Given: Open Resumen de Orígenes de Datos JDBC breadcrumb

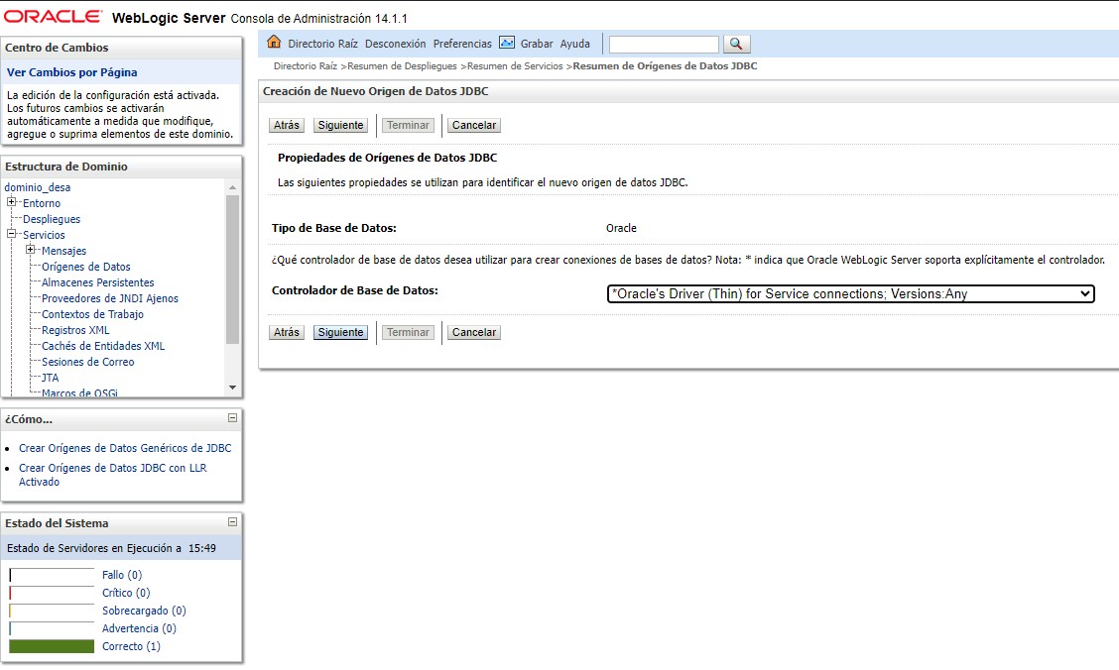Looking at the screenshot, I should click(x=665, y=65).
